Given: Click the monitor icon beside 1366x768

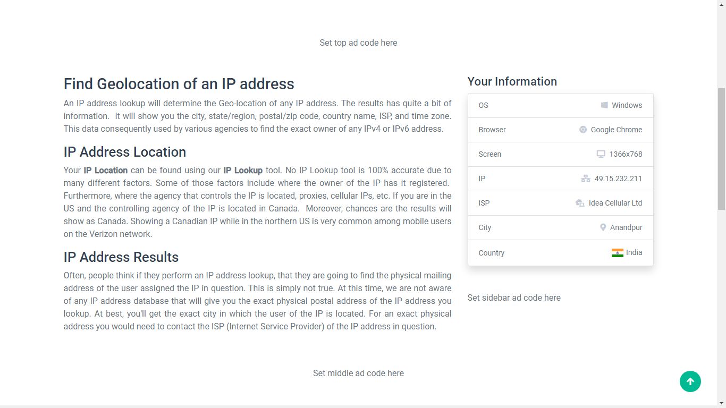Looking at the screenshot, I should 601,154.
